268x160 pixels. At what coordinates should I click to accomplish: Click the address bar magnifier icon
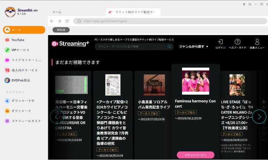click(79, 21)
